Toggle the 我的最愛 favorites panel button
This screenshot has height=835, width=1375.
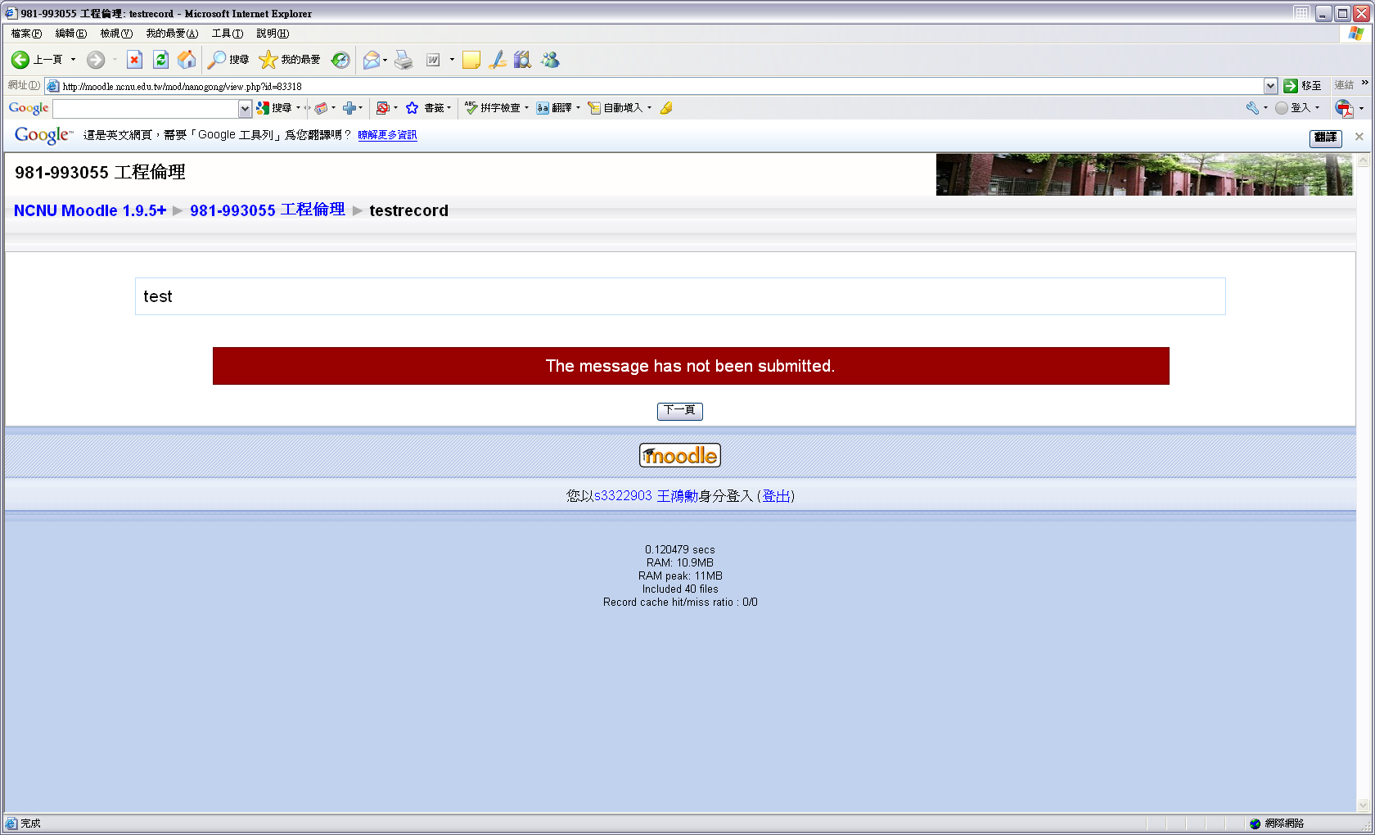click(290, 60)
